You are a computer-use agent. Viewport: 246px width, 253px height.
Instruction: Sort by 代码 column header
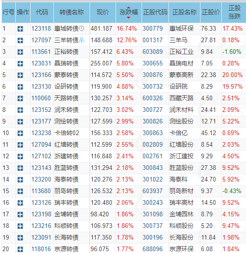42,13
